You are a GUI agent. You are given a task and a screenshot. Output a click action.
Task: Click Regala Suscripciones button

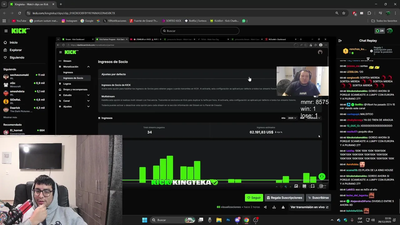point(285,197)
